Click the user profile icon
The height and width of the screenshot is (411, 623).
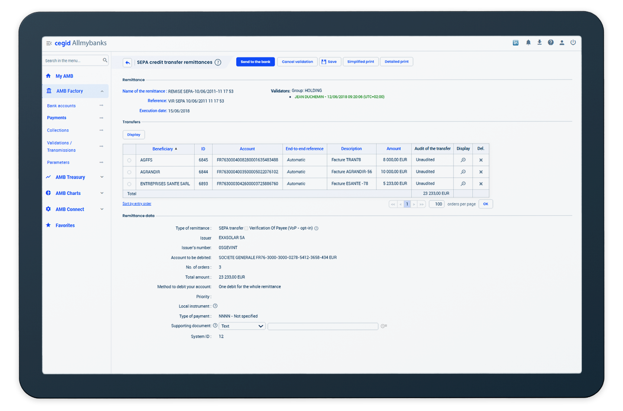click(562, 42)
